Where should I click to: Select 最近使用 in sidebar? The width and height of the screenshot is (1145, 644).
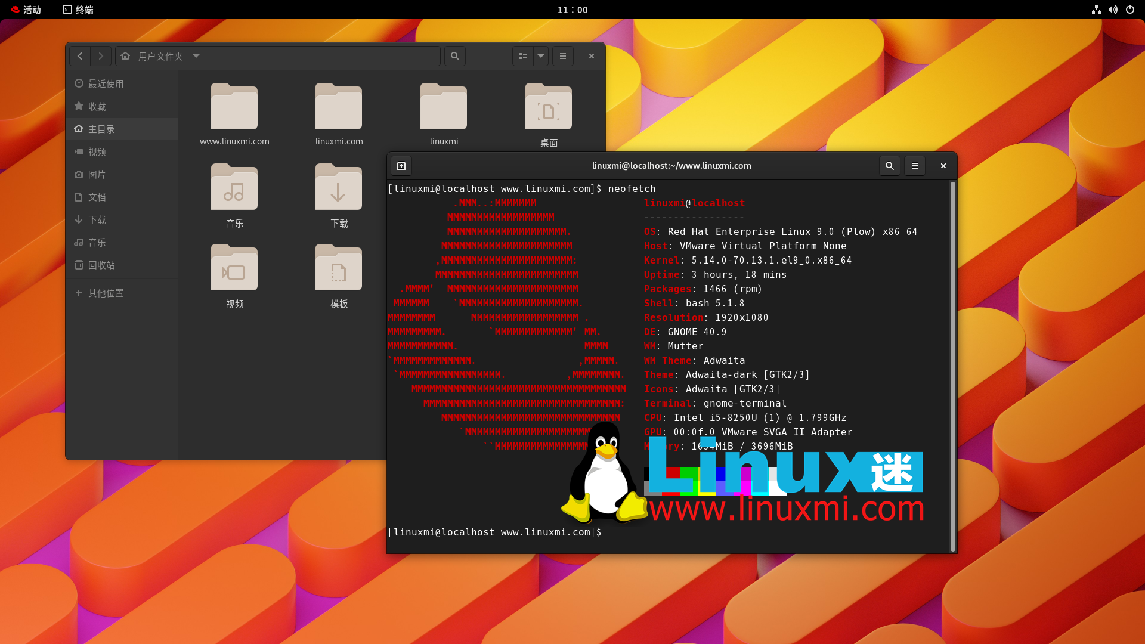click(x=122, y=83)
